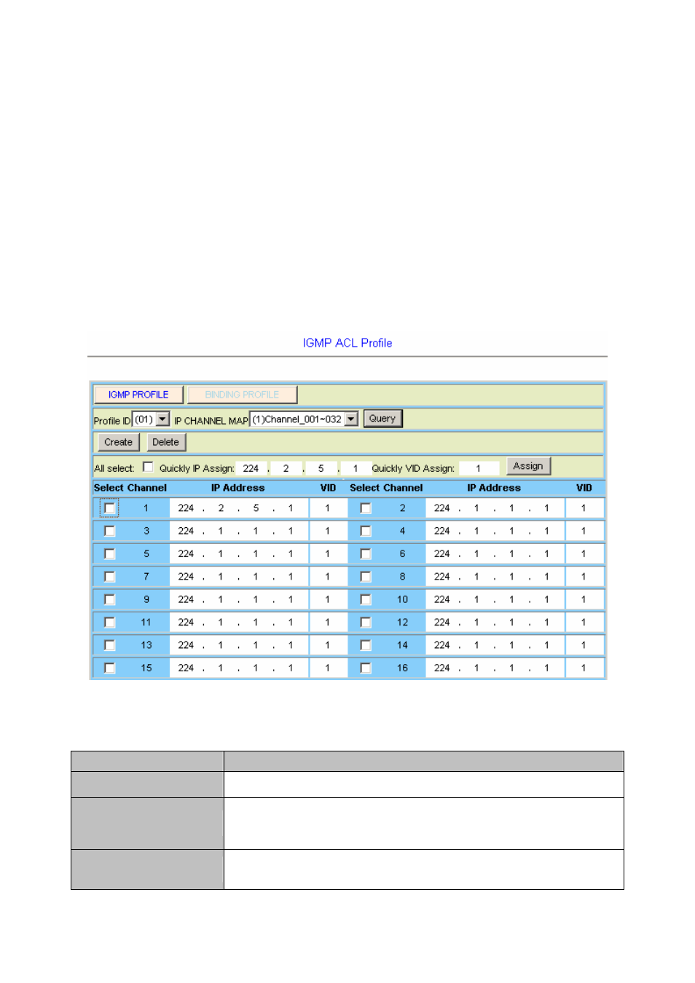Viewport: 695px width, 983px height.
Task: Switch to the BINDING PROFILE tab
Action: 242,395
